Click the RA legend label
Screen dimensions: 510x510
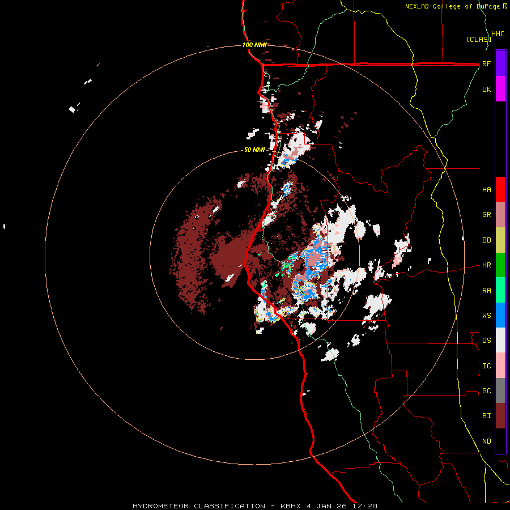point(486,291)
